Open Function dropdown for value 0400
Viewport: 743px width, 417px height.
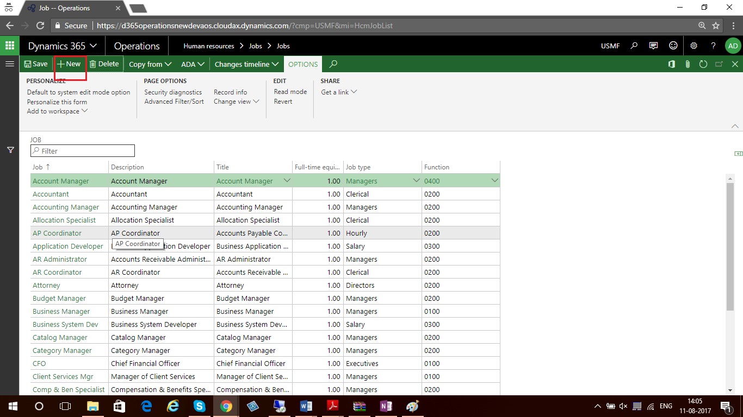(495, 181)
